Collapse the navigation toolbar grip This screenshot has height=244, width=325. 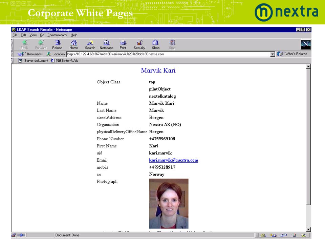pos(12,44)
